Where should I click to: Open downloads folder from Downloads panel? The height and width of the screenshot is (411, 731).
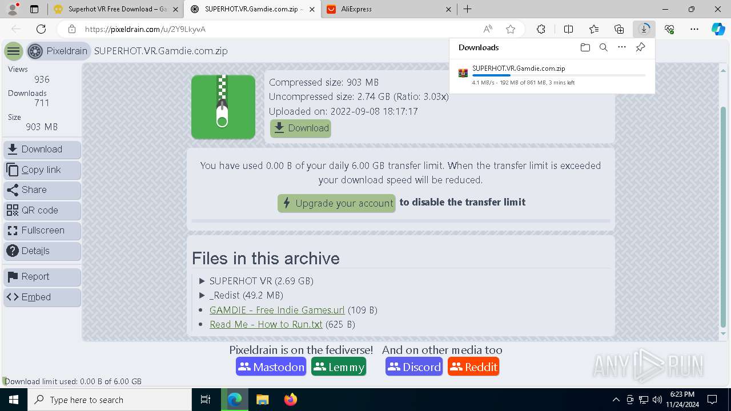click(585, 47)
